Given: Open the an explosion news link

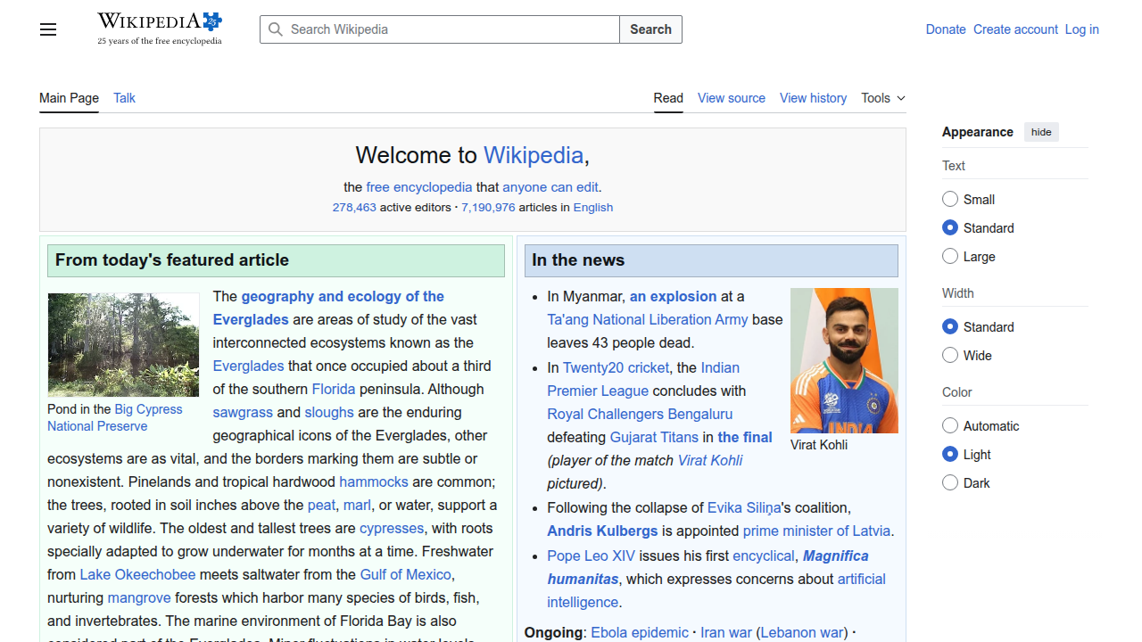Looking at the screenshot, I should pyautogui.click(x=673, y=296).
